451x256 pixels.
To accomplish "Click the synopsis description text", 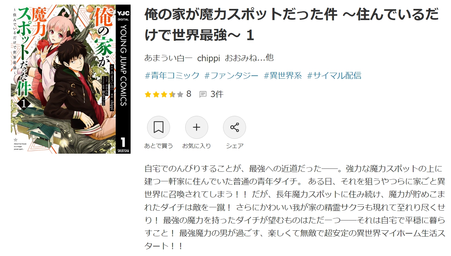I will 295,207.
